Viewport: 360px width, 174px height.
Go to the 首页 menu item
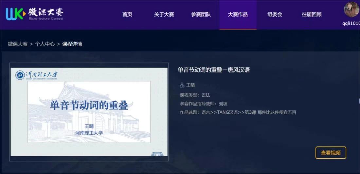pyautogui.click(x=127, y=14)
